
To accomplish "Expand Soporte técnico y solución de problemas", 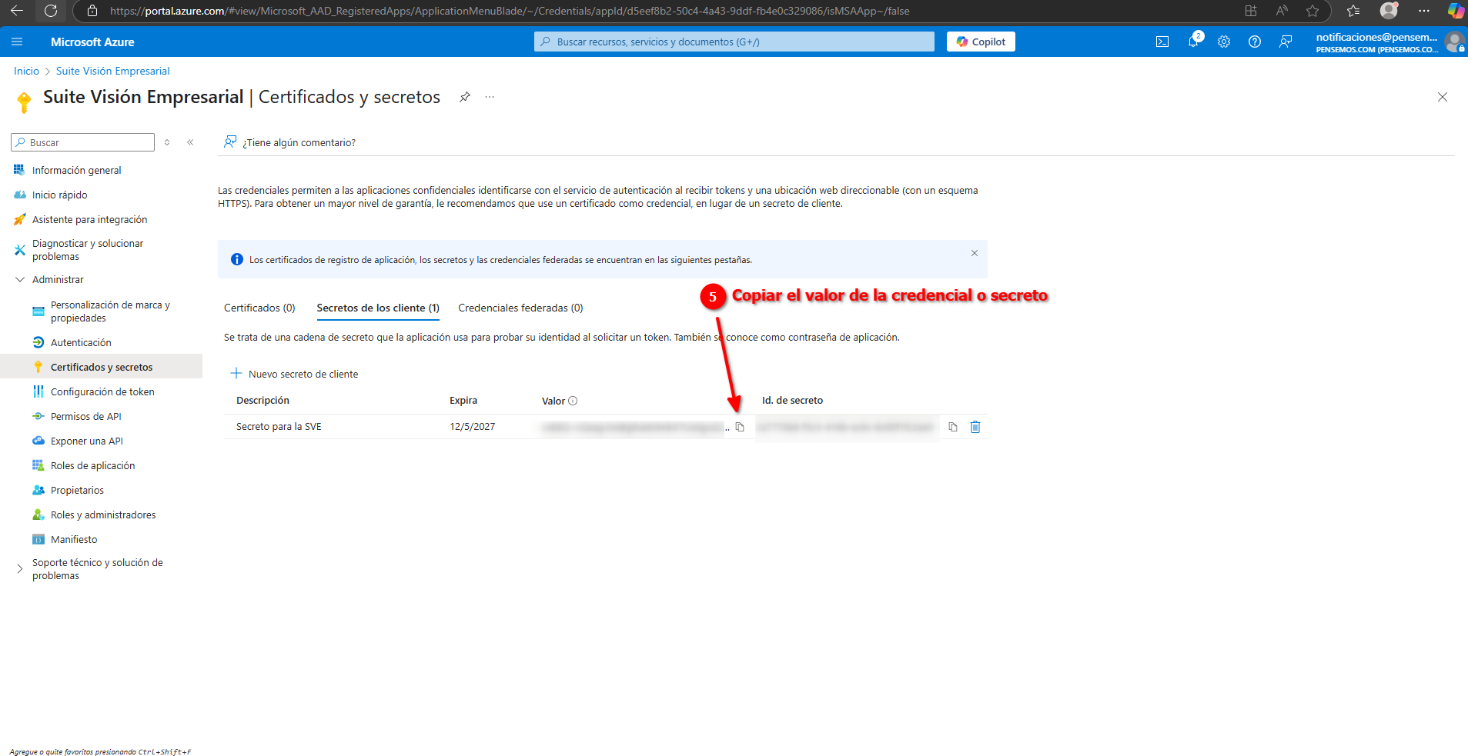I will pyautogui.click(x=20, y=569).
